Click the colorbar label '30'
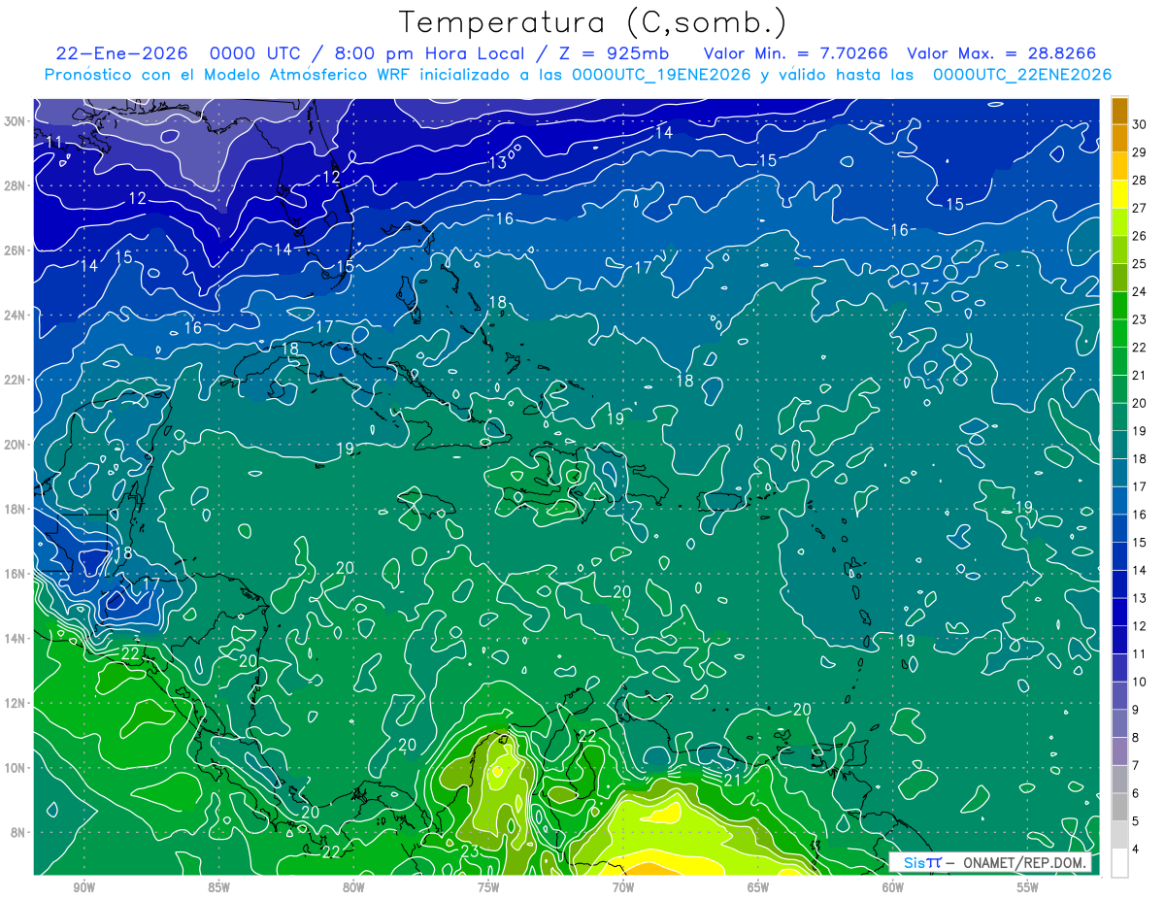Viewport: 1165px width, 900px height. (1140, 124)
